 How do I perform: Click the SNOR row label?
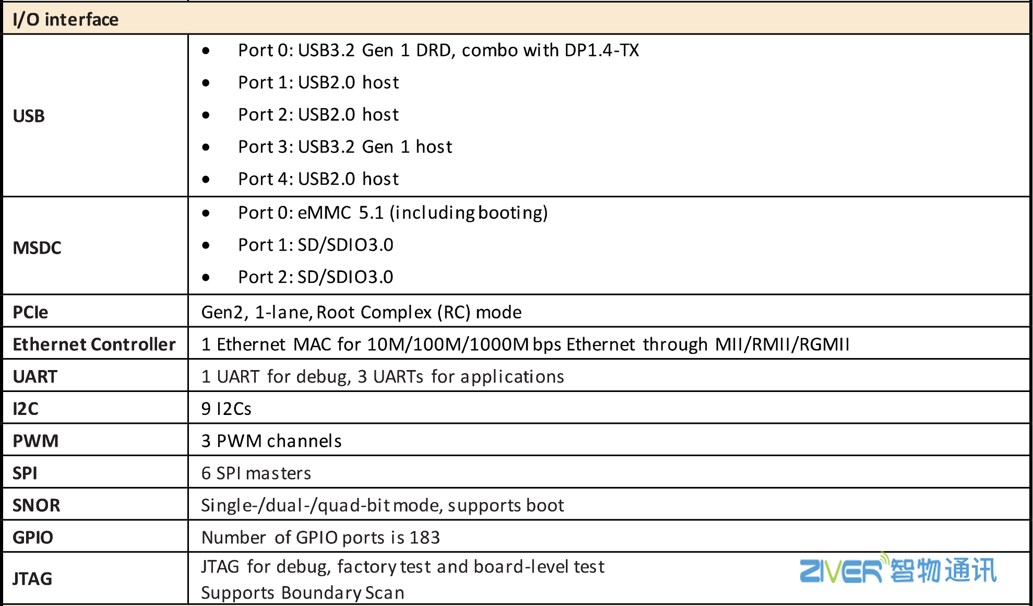point(37,505)
